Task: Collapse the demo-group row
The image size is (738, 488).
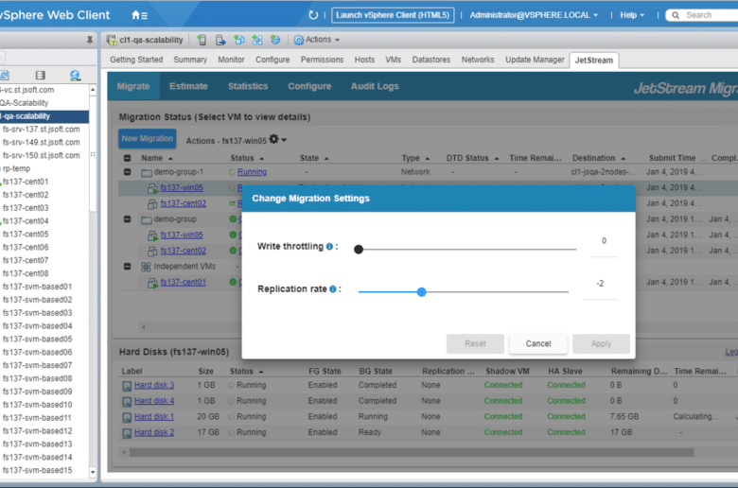Action: 127,218
